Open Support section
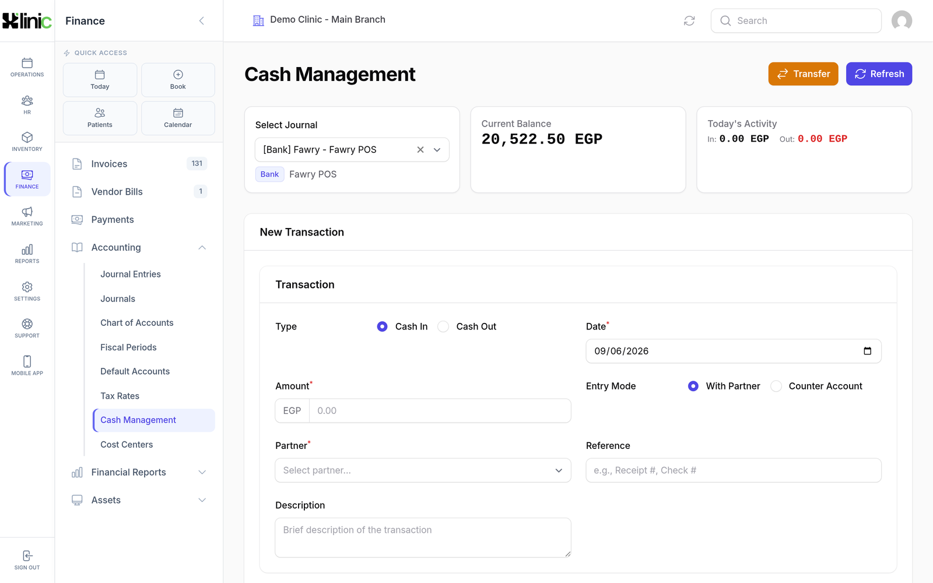The height and width of the screenshot is (583, 933). coord(27,329)
